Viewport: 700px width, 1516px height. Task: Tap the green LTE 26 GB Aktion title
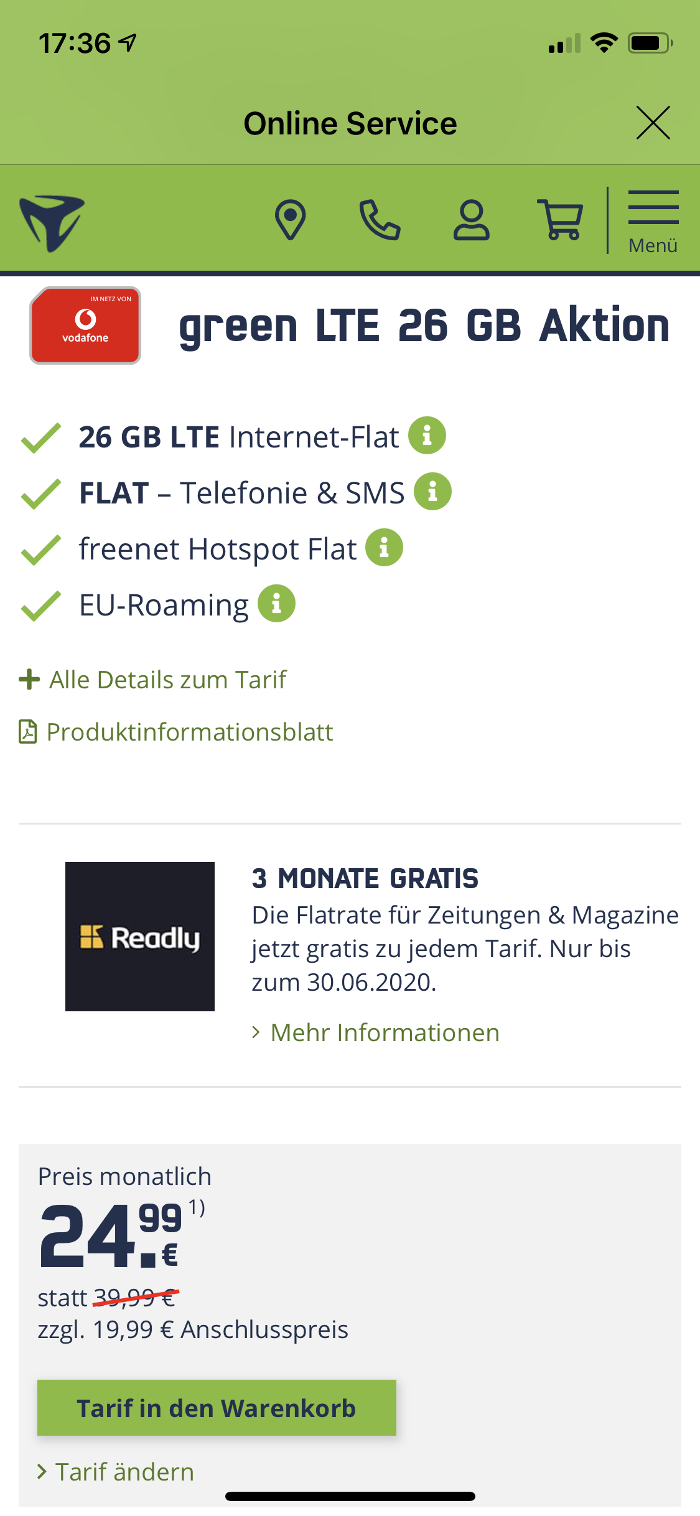pyautogui.click(x=424, y=325)
